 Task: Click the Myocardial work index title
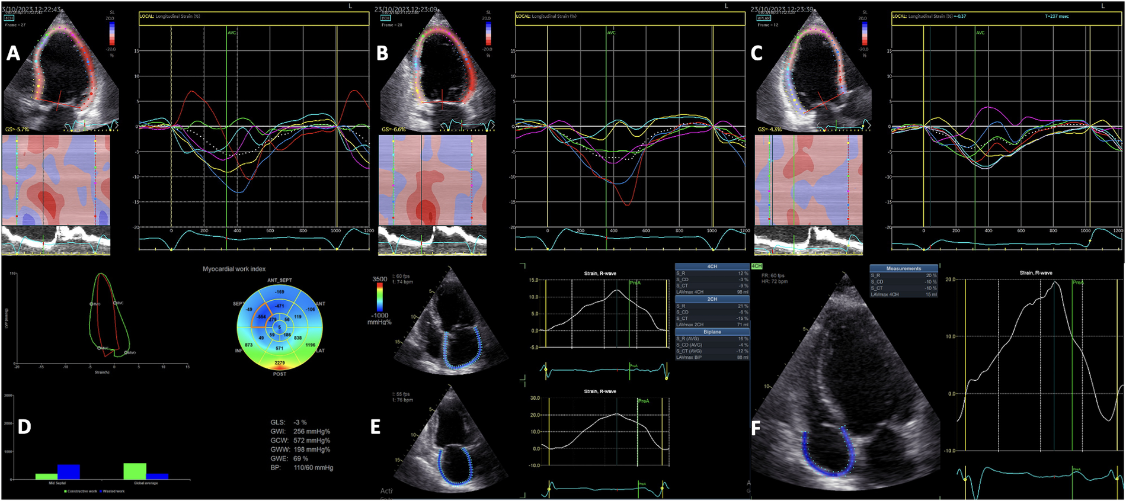coord(234,269)
